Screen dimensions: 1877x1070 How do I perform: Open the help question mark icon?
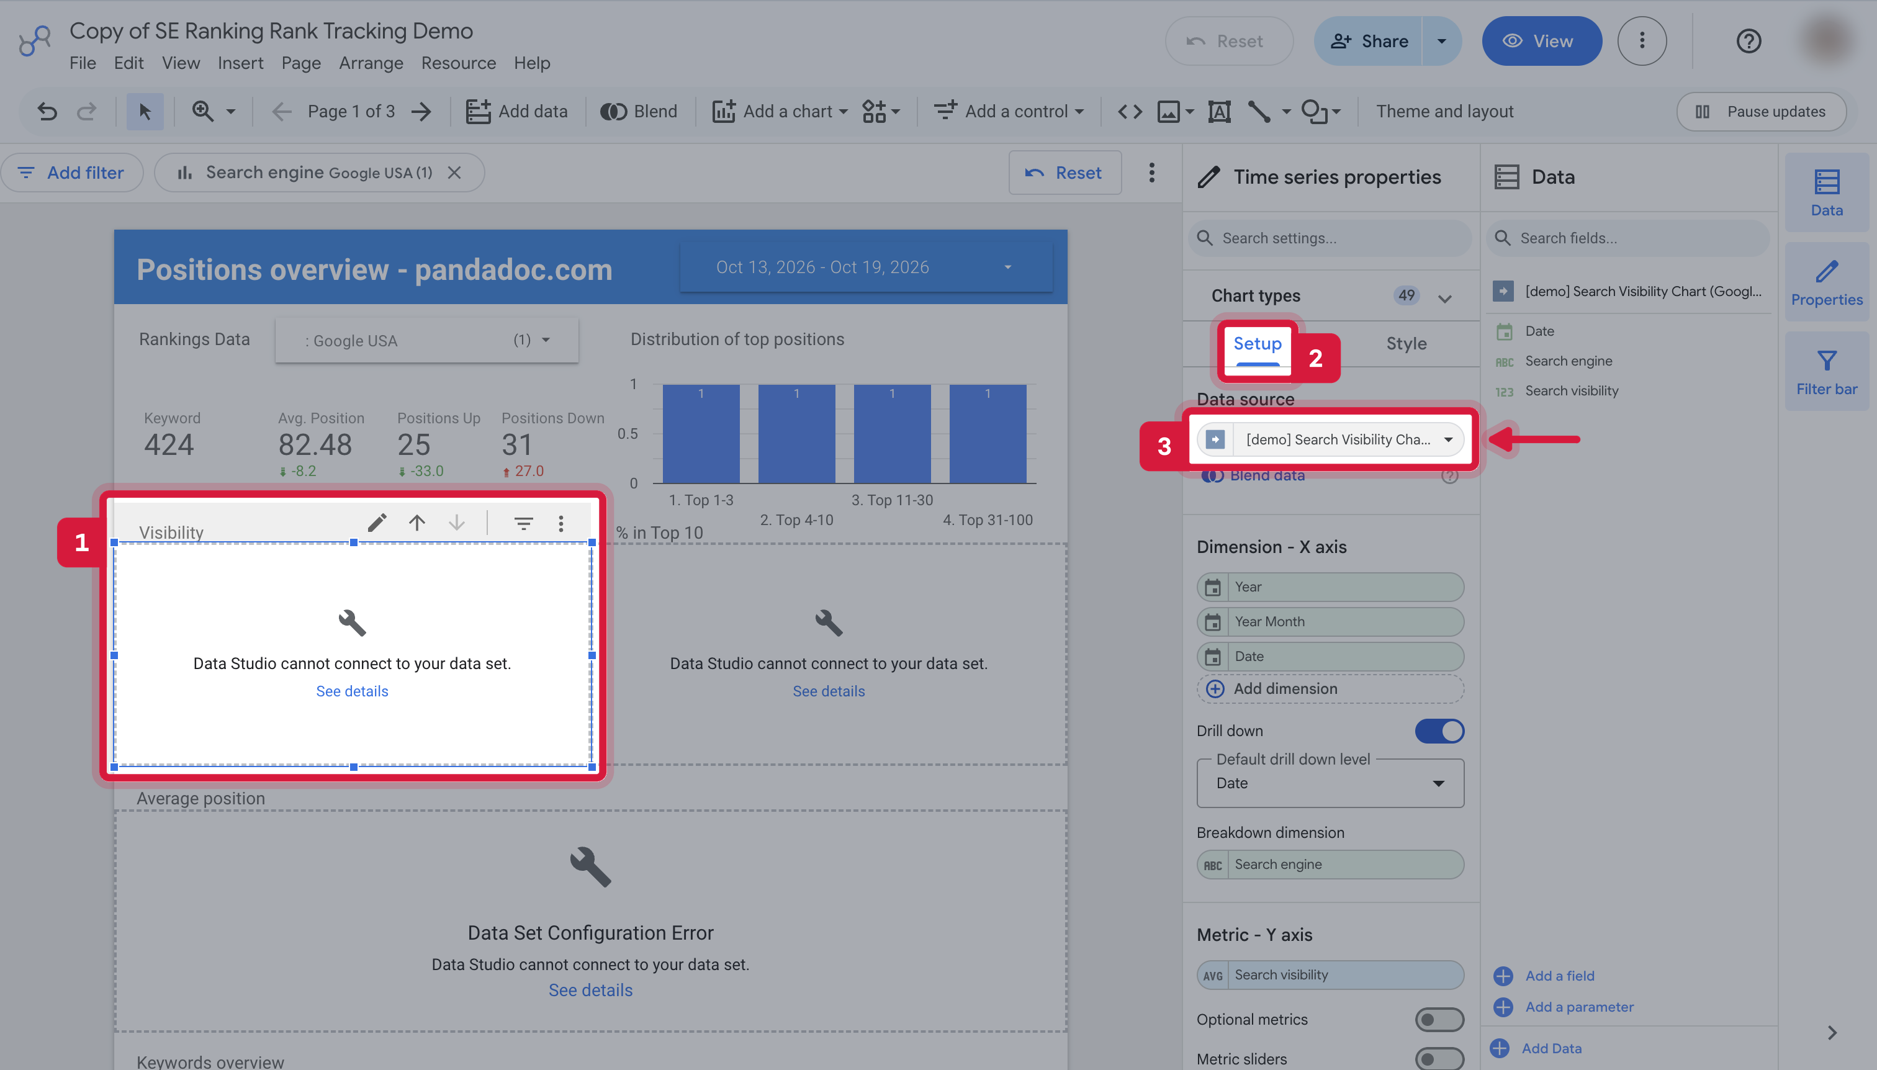click(x=1749, y=41)
